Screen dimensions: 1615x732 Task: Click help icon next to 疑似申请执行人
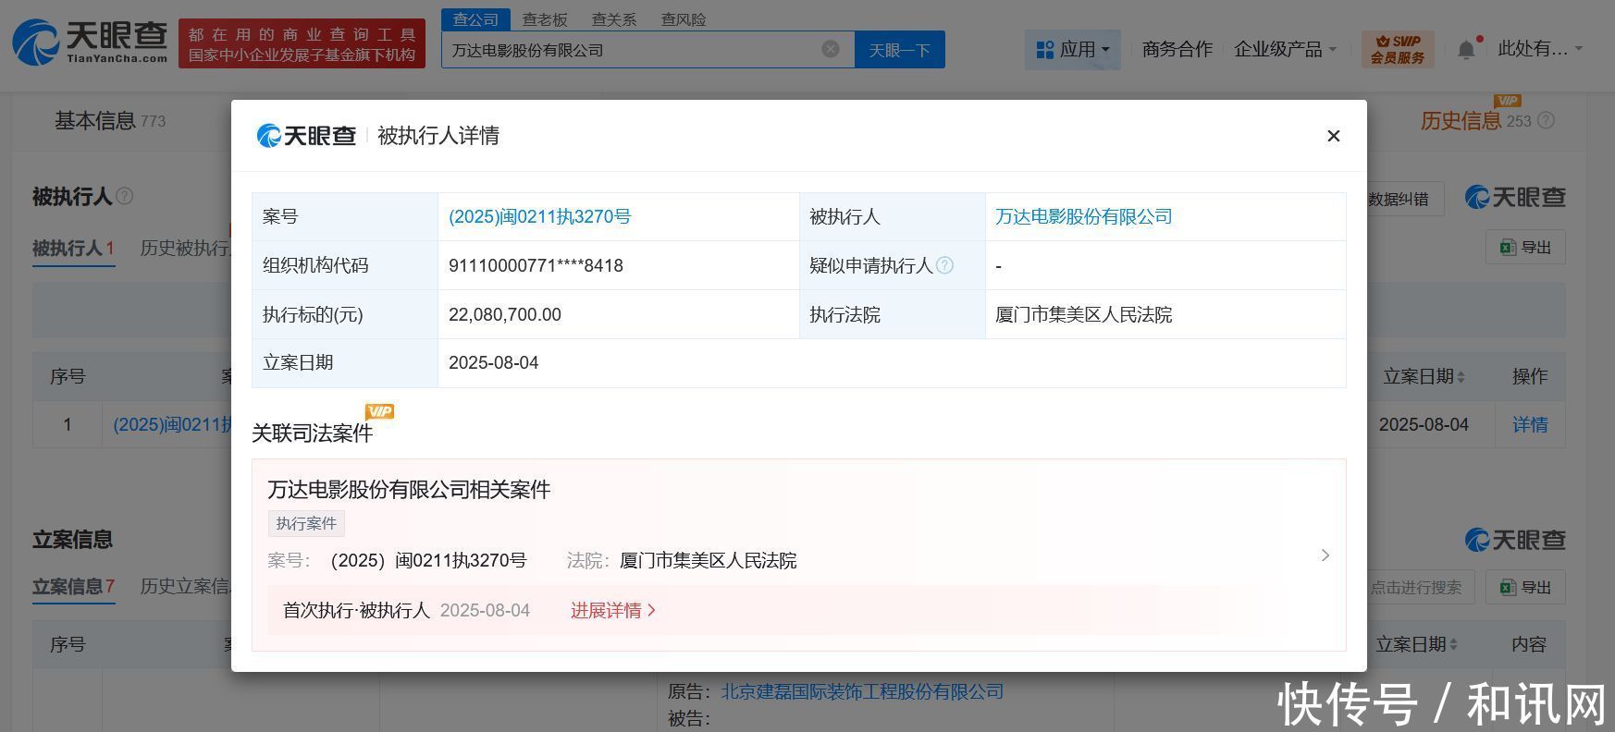point(944,265)
